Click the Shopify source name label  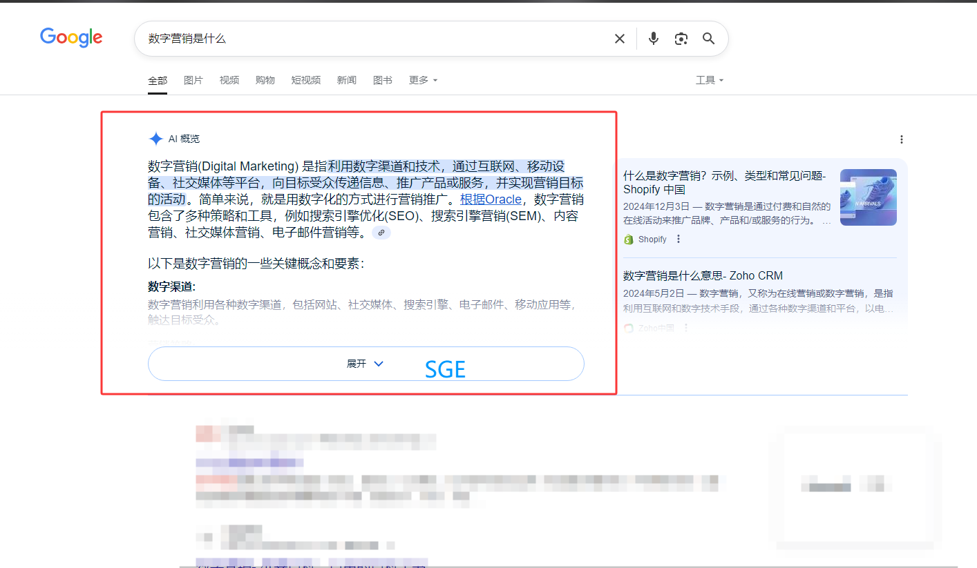click(652, 239)
